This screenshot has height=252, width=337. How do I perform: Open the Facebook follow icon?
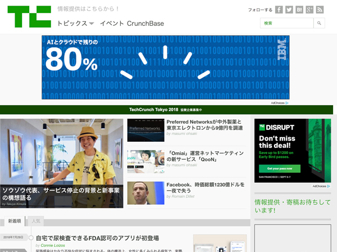click(x=279, y=10)
